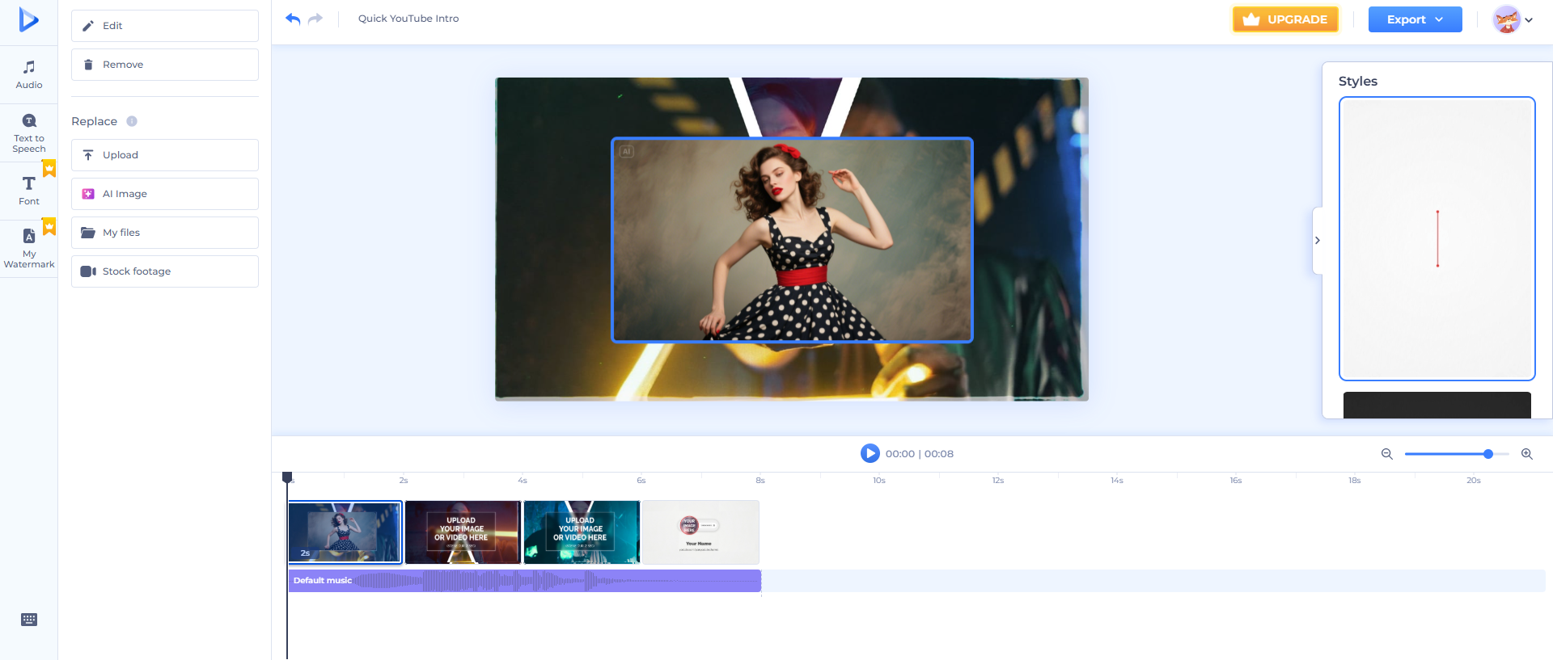Image resolution: width=1553 pixels, height=660 pixels.
Task: Open the Audio panel
Action: (29, 74)
